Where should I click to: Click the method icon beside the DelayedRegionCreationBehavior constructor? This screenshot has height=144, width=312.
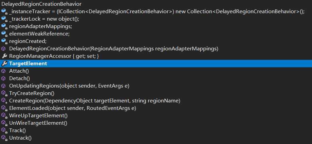(x=3, y=49)
